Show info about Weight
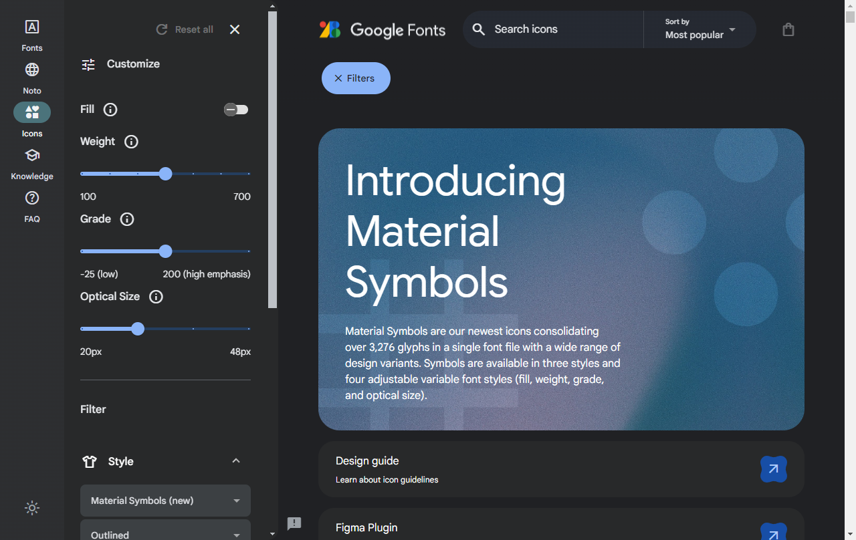Viewport: 856px width, 540px height. pos(131,142)
